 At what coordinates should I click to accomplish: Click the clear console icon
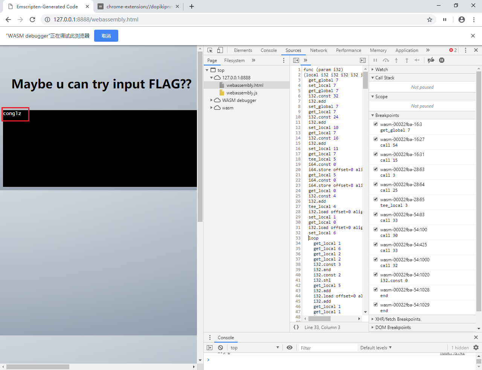coord(220,348)
